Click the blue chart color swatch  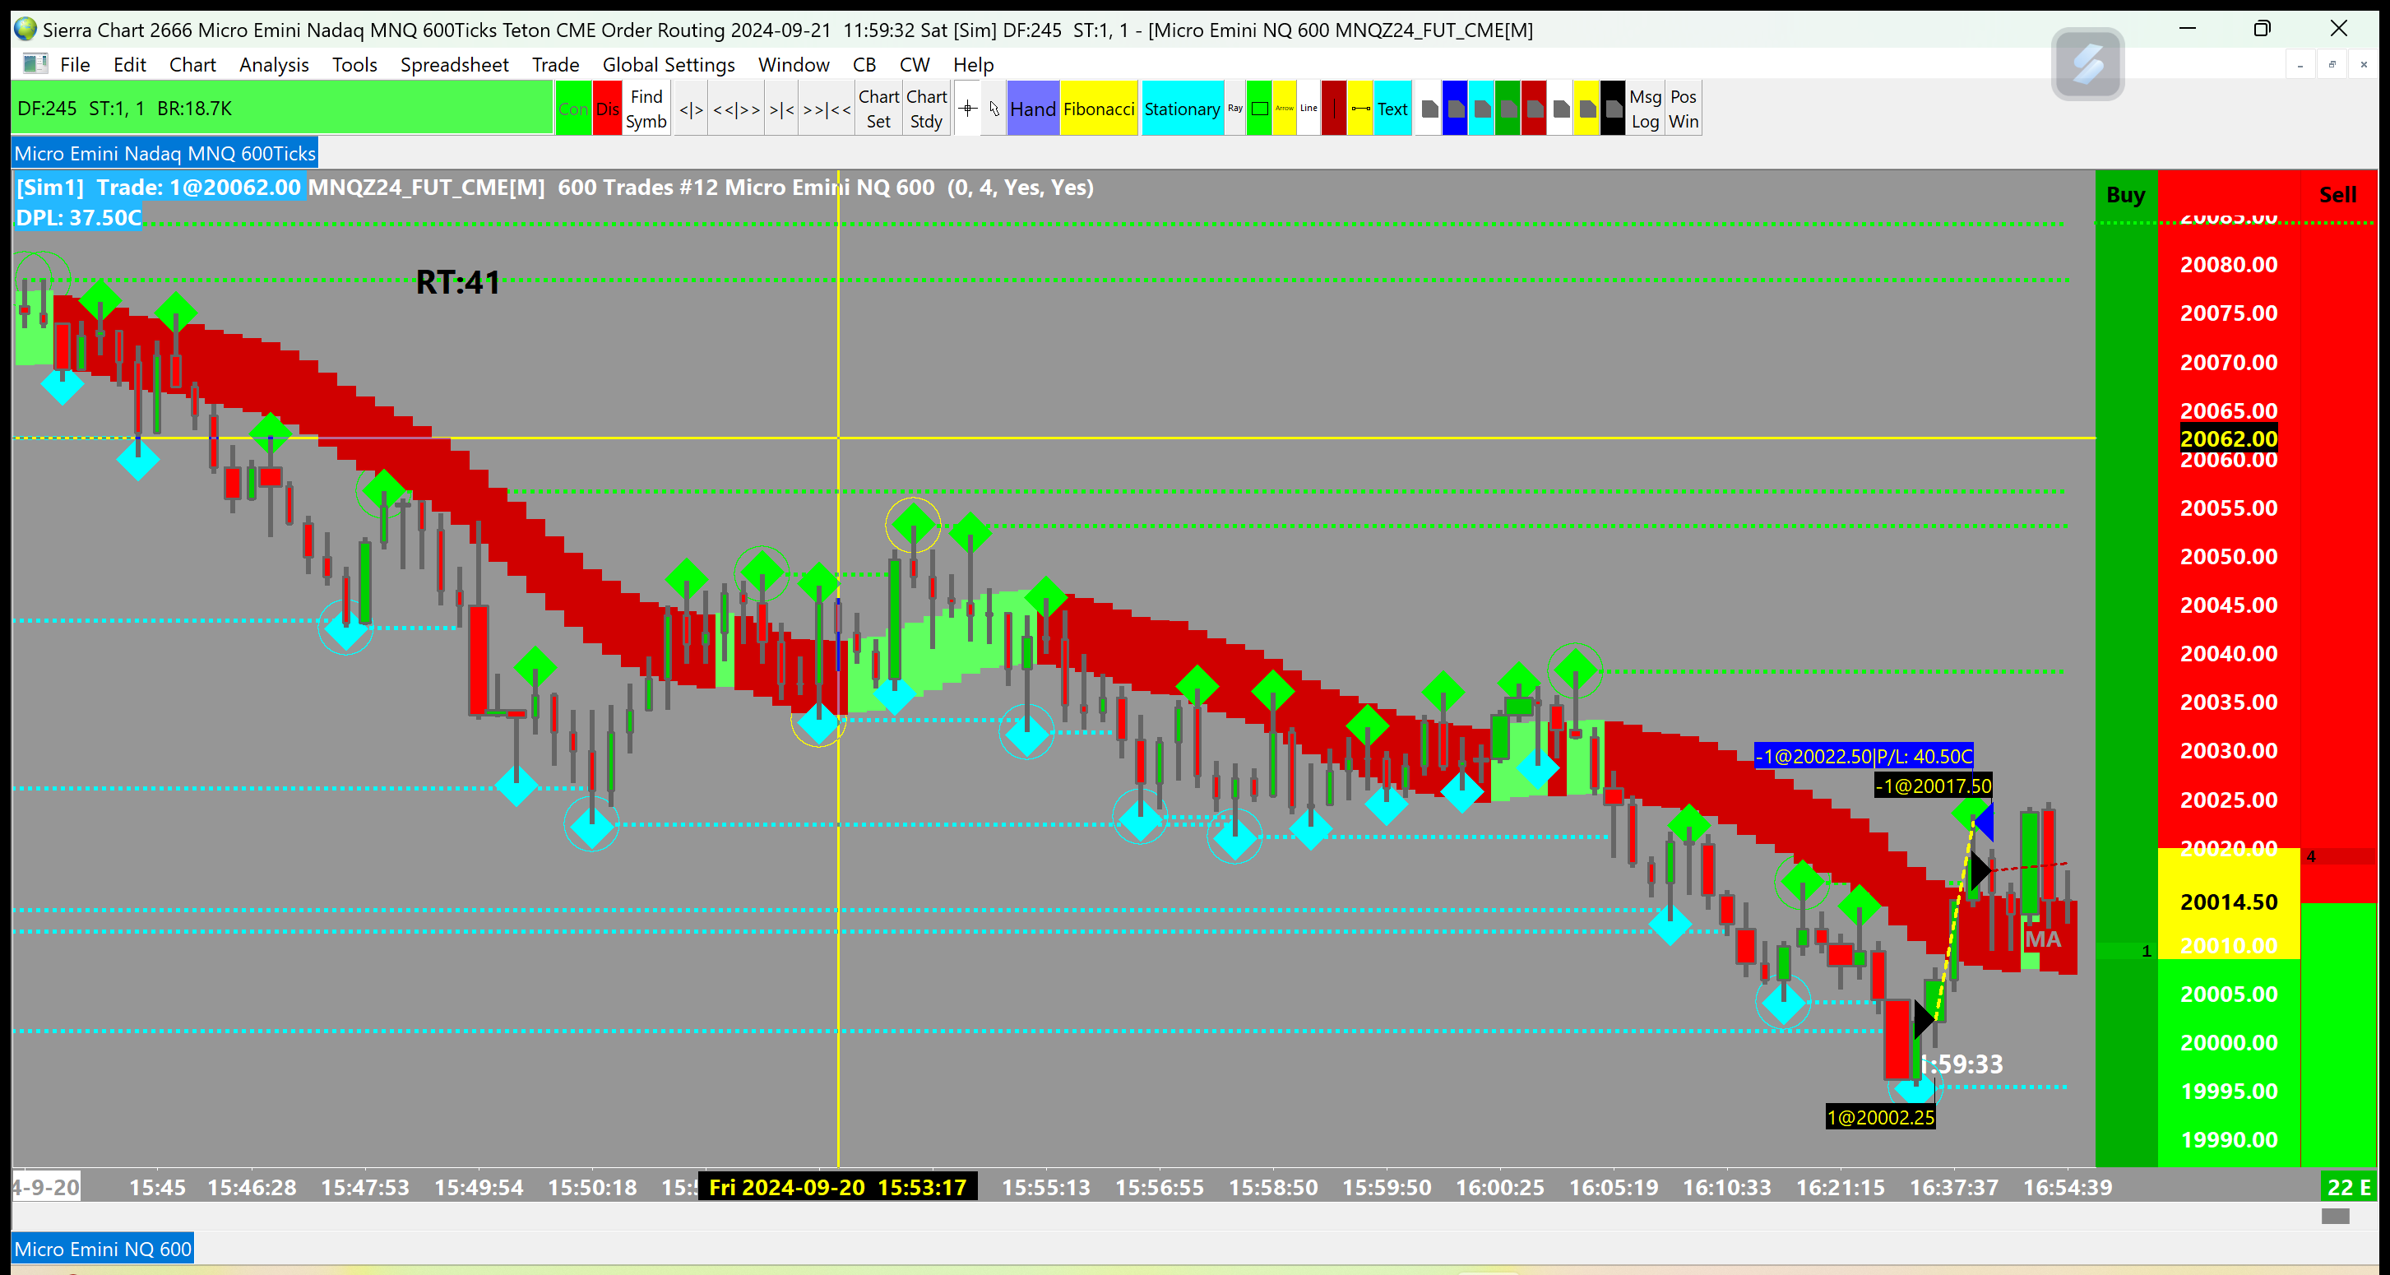click(x=1455, y=109)
